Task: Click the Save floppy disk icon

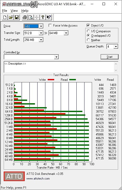Action: pos(17,17)
